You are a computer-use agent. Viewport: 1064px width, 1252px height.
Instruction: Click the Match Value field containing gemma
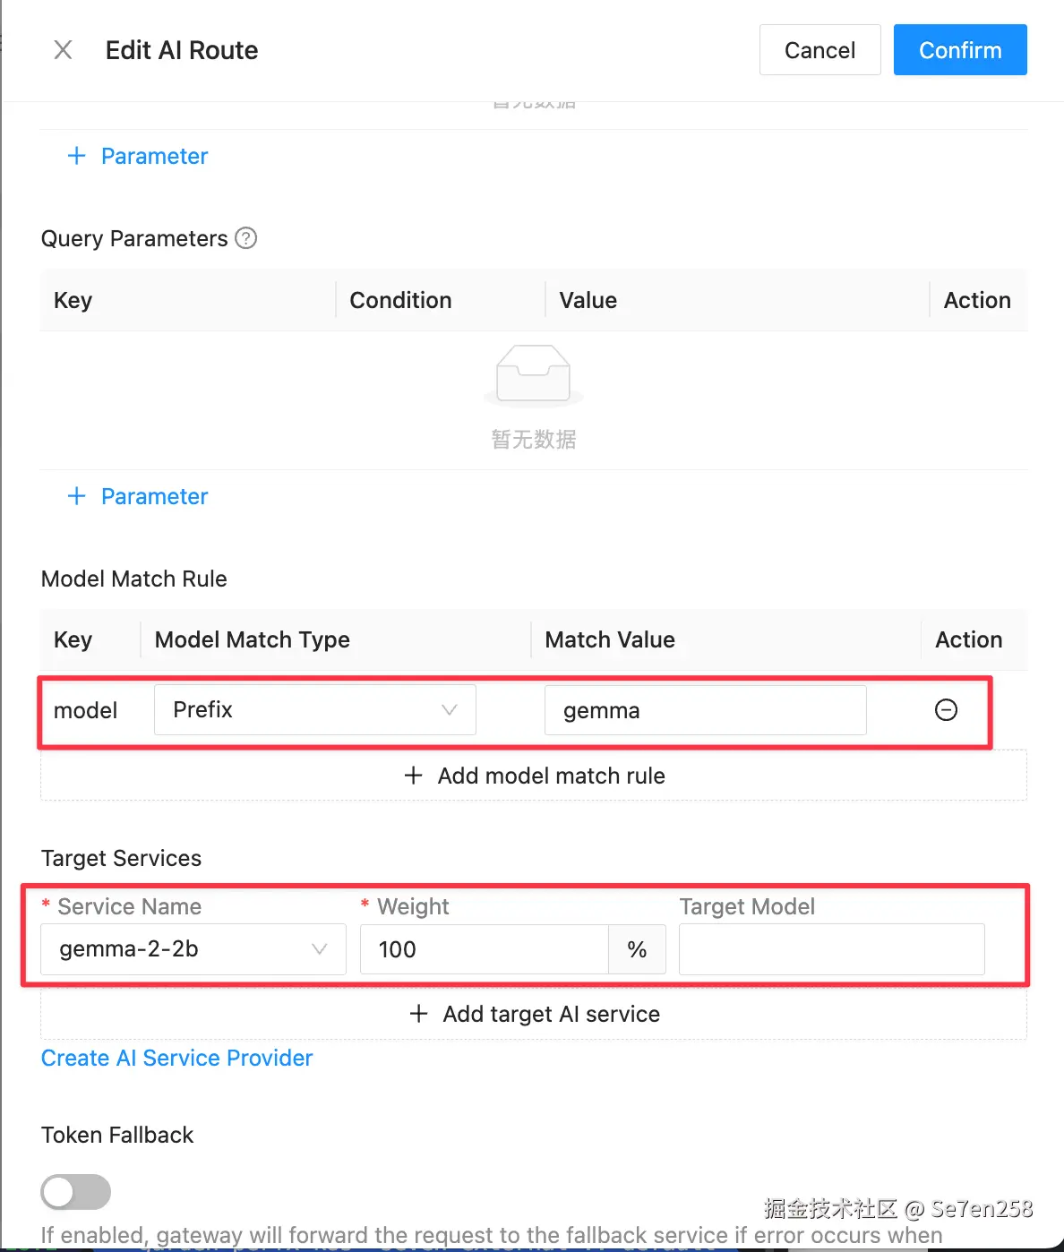tap(705, 710)
